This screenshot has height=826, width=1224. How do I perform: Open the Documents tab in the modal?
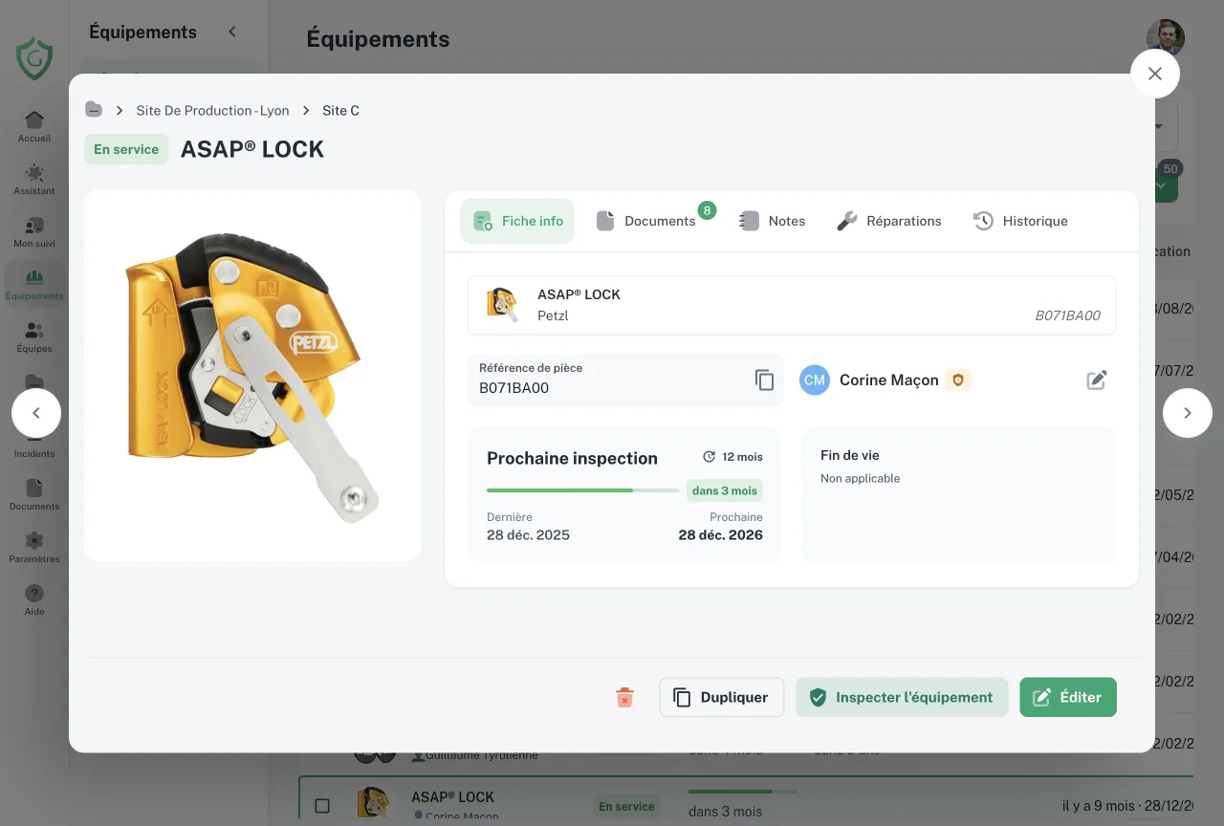coord(647,221)
